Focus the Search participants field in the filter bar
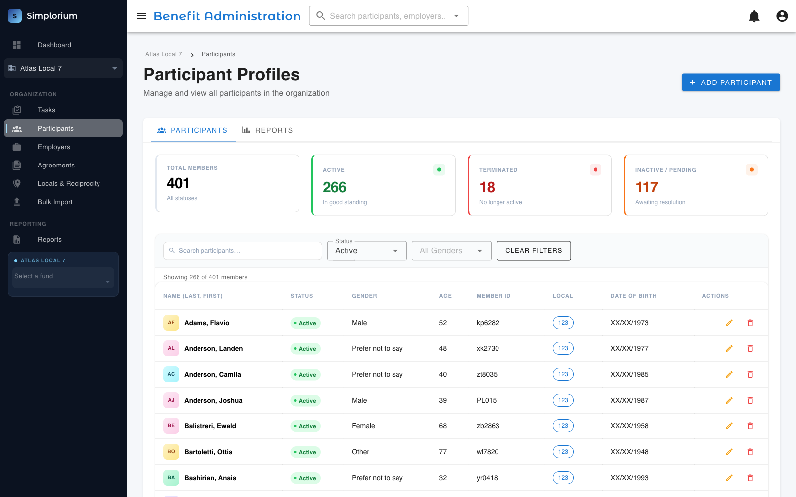This screenshot has height=497, width=796. pos(243,251)
